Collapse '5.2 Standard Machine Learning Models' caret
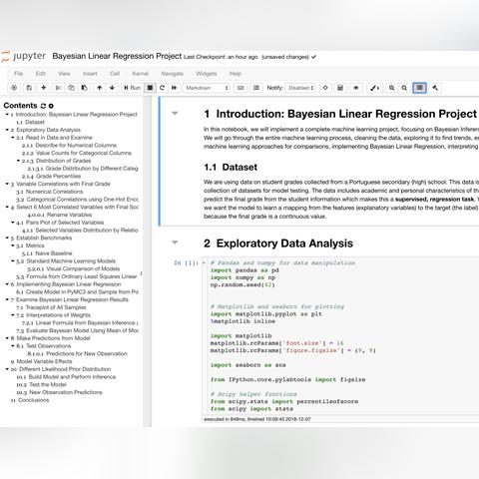This screenshot has height=479, width=479. (13, 261)
